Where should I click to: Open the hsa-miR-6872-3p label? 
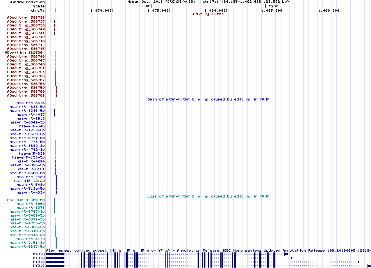[x=27, y=219]
